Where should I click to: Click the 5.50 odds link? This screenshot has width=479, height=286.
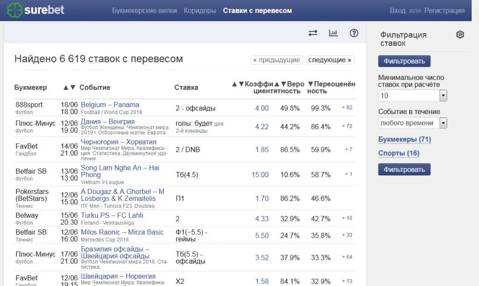262,236
